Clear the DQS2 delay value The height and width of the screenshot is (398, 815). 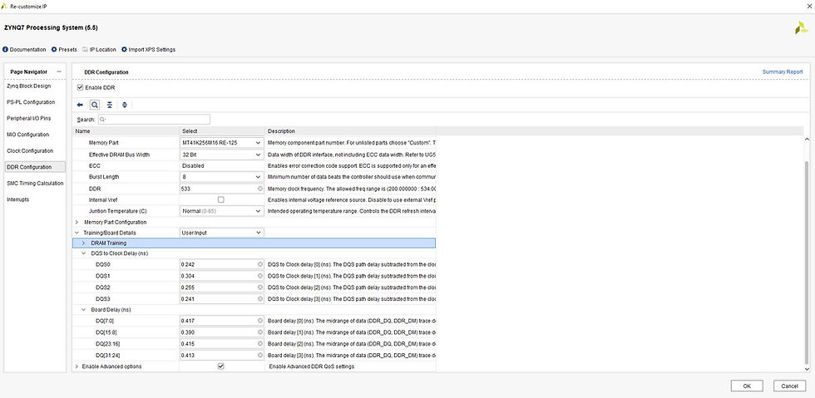coord(259,287)
